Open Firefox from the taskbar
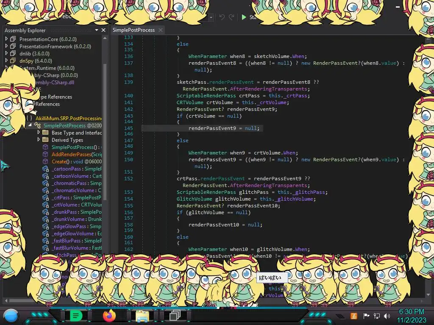Viewport: 434px width, 325px height. (109, 315)
